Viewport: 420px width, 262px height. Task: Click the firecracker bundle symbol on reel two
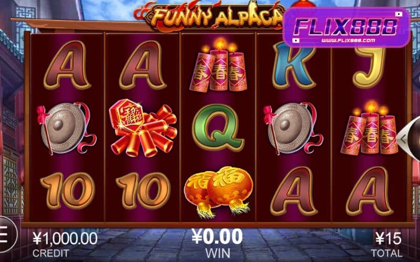143,128
